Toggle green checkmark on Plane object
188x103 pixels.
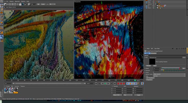click(x=155, y=2)
